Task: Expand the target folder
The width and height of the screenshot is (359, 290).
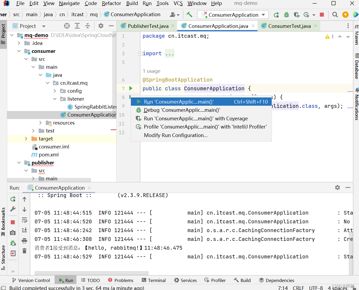Action: (26, 139)
